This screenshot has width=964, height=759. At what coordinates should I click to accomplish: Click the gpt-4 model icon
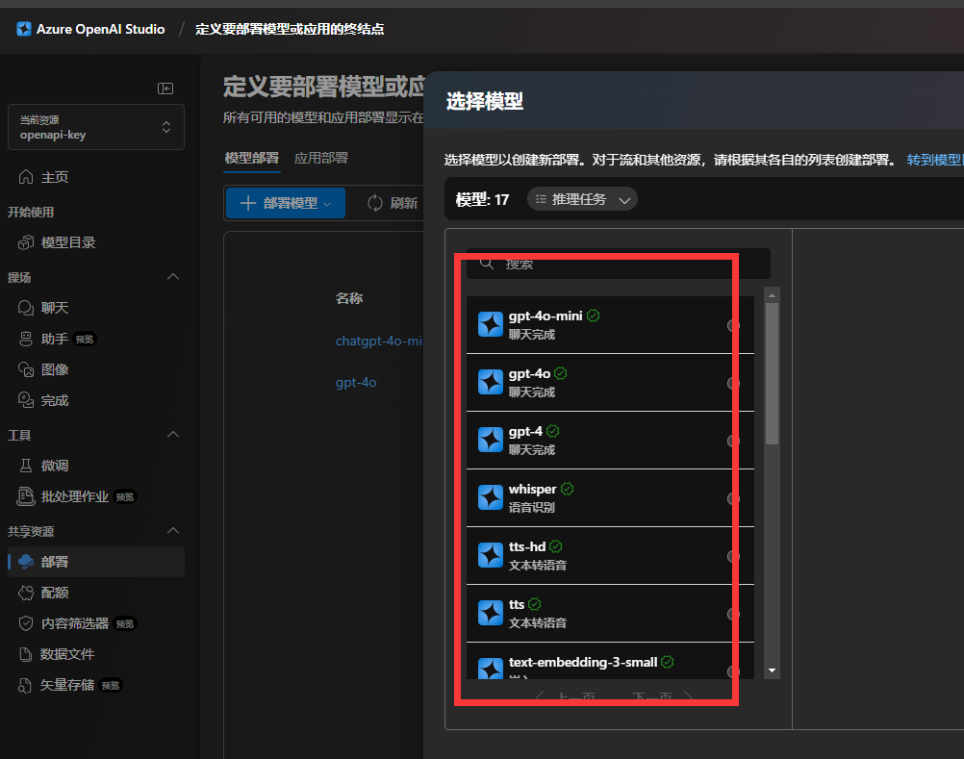(x=491, y=440)
